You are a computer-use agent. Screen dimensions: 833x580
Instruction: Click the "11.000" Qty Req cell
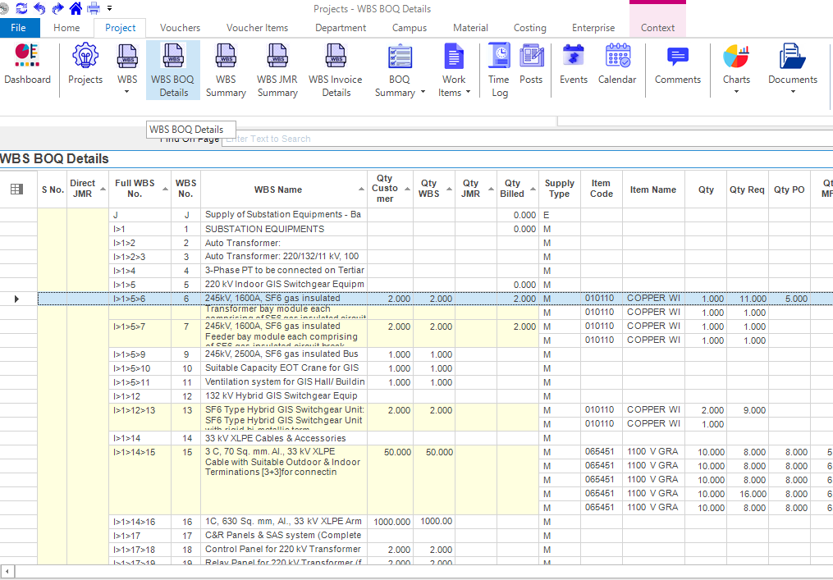(747, 299)
